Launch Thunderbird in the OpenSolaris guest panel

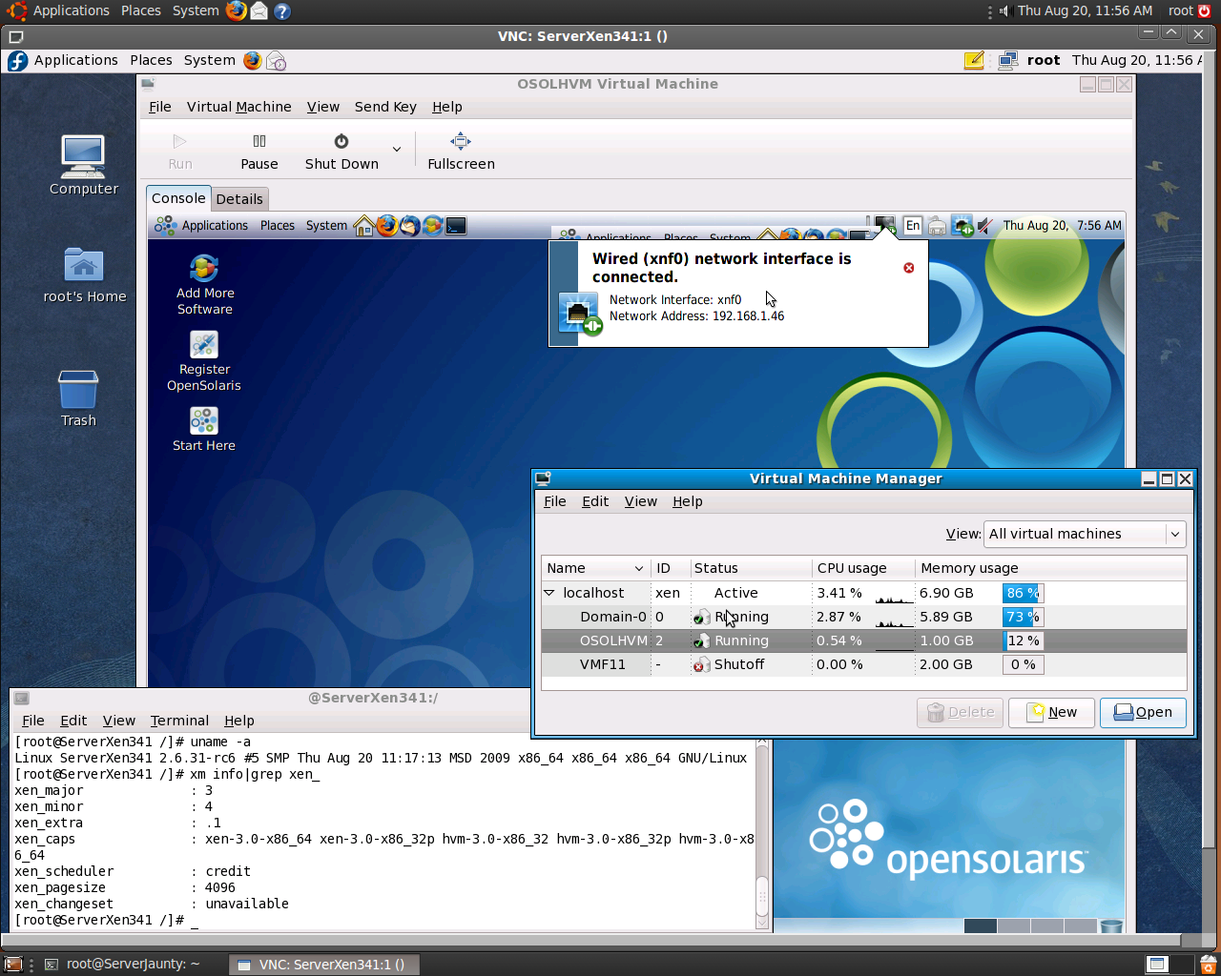point(409,226)
